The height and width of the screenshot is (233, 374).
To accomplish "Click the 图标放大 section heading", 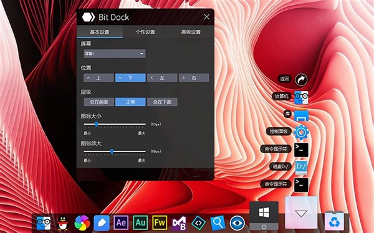I will point(91,143).
